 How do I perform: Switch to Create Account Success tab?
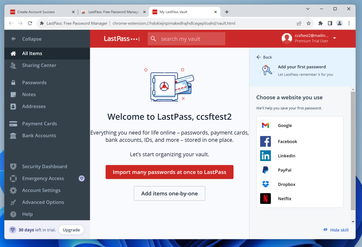(43, 12)
